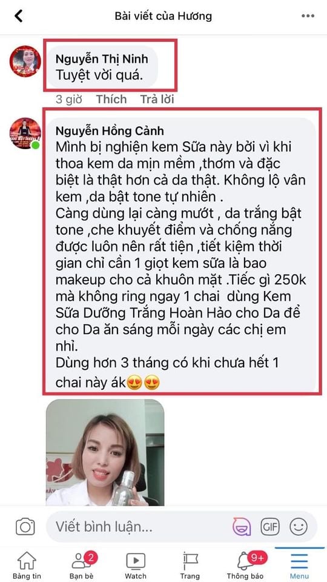Open the Menu tab
This screenshot has width=327, height=582.
[x=299, y=565]
